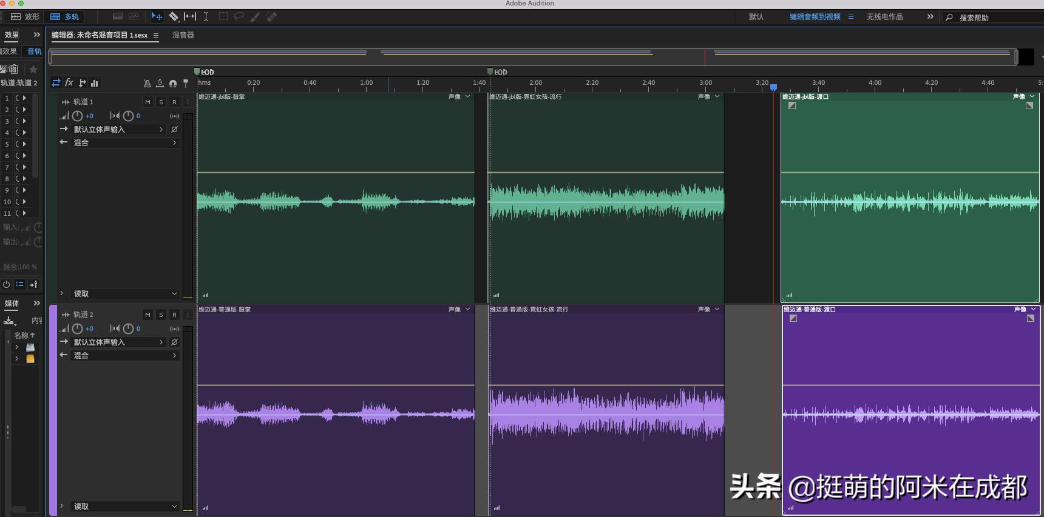Toggle snapping magnet icon
Viewport: 1044px width, 517px height.
[x=173, y=84]
